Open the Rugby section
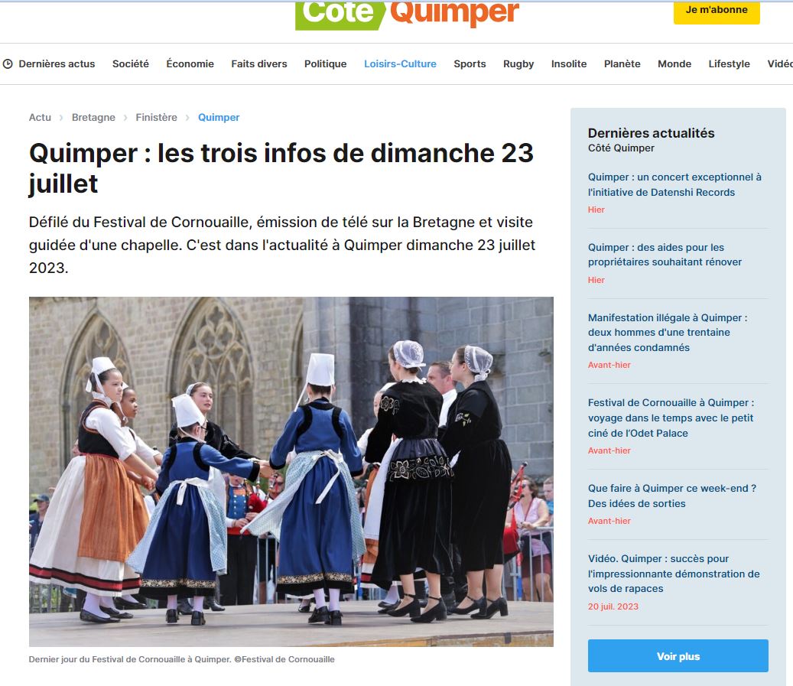The width and height of the screenshot is (793, 686). click(518, 63)
